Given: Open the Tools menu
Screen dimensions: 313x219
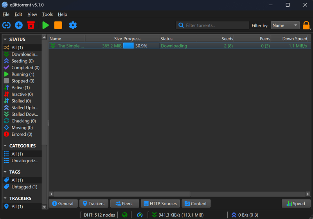Looking at the screenshot, I should (47, 14).
